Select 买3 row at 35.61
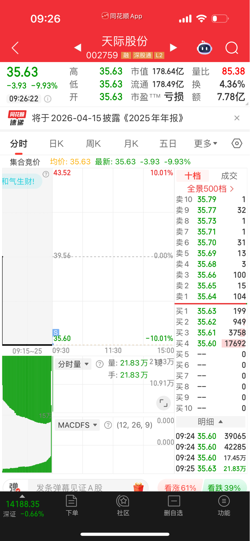 pos(211,333)
